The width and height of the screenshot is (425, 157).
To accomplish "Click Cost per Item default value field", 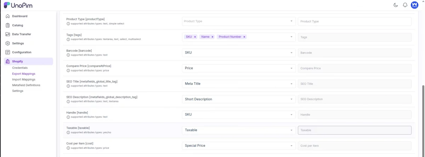I will click(355, 146).
